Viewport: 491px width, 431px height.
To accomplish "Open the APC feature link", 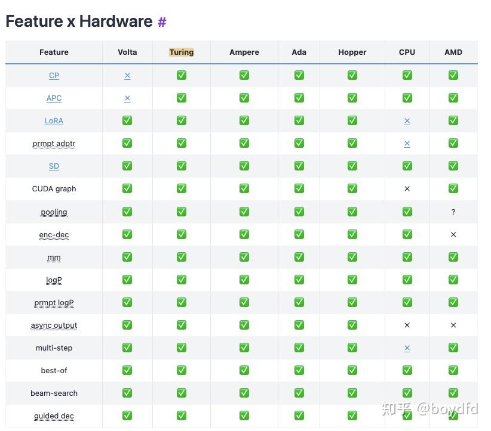I will [54, 98].
